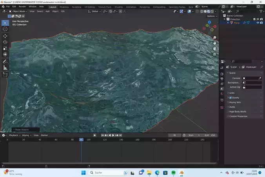Select the Move tool
The image size is (265, 177).
(x=5, y=36)
